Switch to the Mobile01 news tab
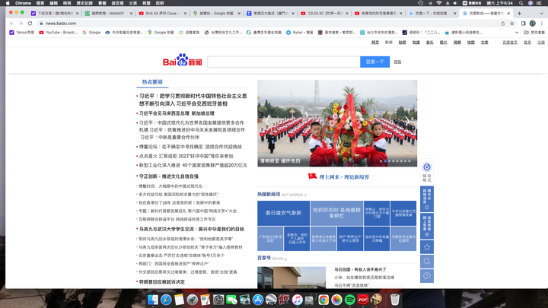Viewport: 548px width, 308px height. (108, 13)
